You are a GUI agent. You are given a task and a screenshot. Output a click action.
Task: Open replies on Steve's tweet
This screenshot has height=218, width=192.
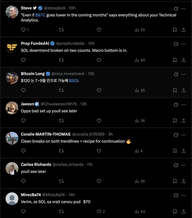click(25, 30)
